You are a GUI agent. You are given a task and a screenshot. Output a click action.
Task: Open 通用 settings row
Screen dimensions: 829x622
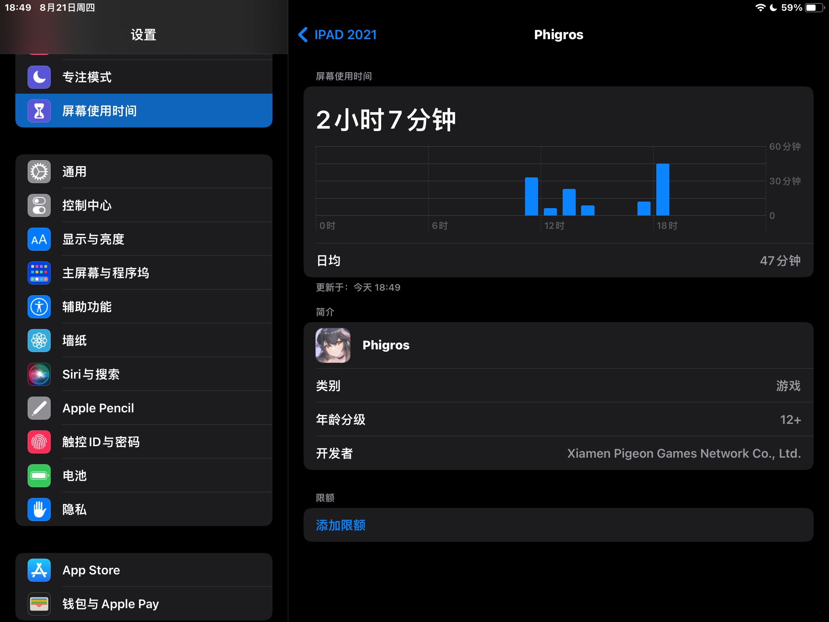click(x=144, y=172)
